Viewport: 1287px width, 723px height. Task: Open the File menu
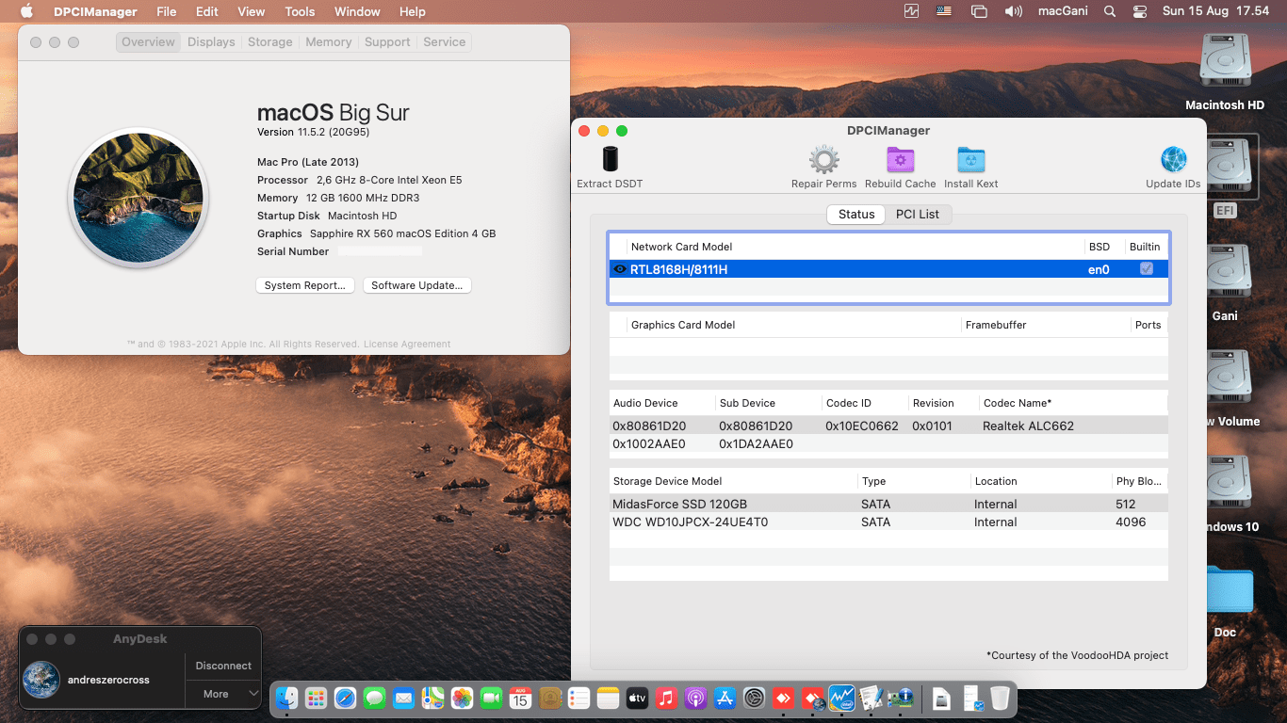coord(167,11)
